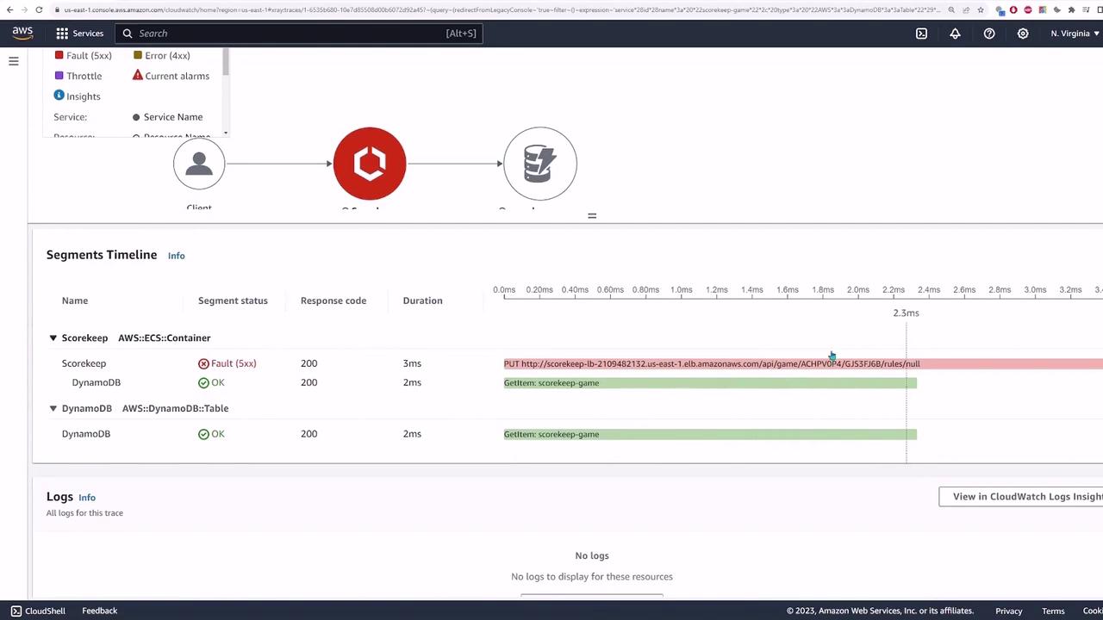Open the notifications bell
Screen dimensions: 1103x620
(955, 33)
